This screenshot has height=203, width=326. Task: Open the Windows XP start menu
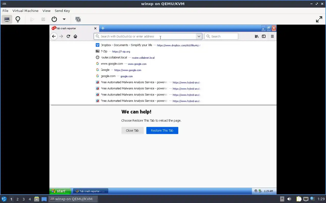(60, 191)
